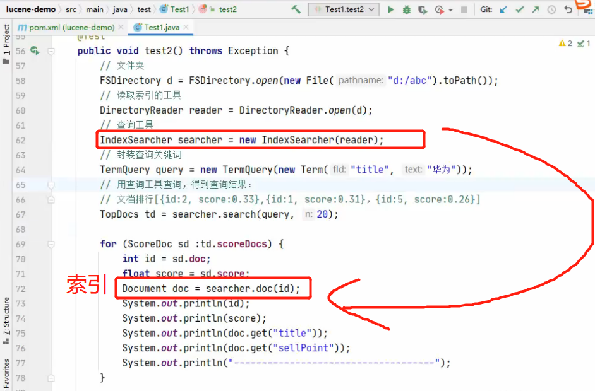The height and width of the screenshot is (391, 595).
Task: Collapse the for loop at line 69
Action: (x=51, y=245)
